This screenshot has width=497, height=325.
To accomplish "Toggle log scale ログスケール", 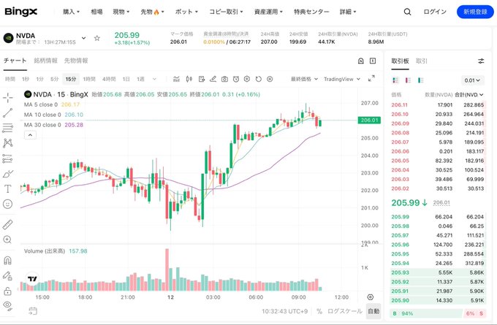I will [x=344, y=311].
